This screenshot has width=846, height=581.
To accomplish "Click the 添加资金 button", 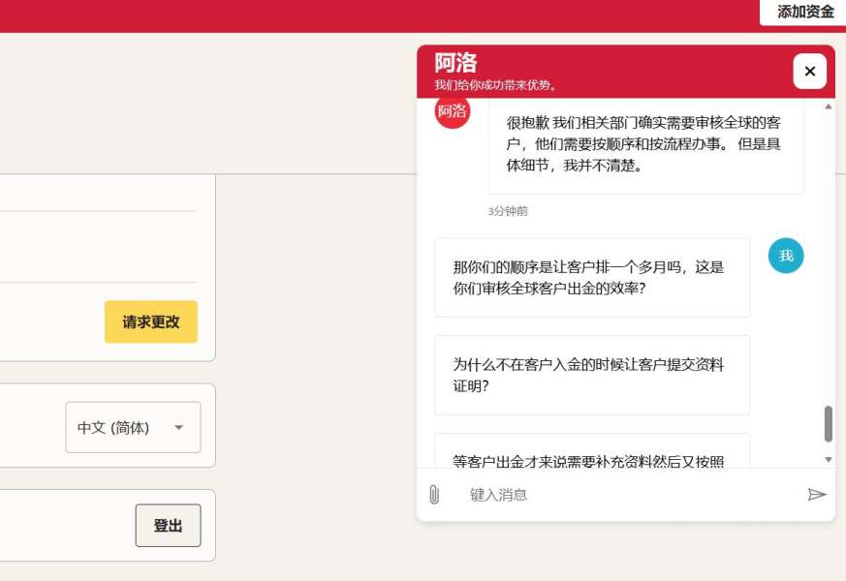I will point(804,12).
